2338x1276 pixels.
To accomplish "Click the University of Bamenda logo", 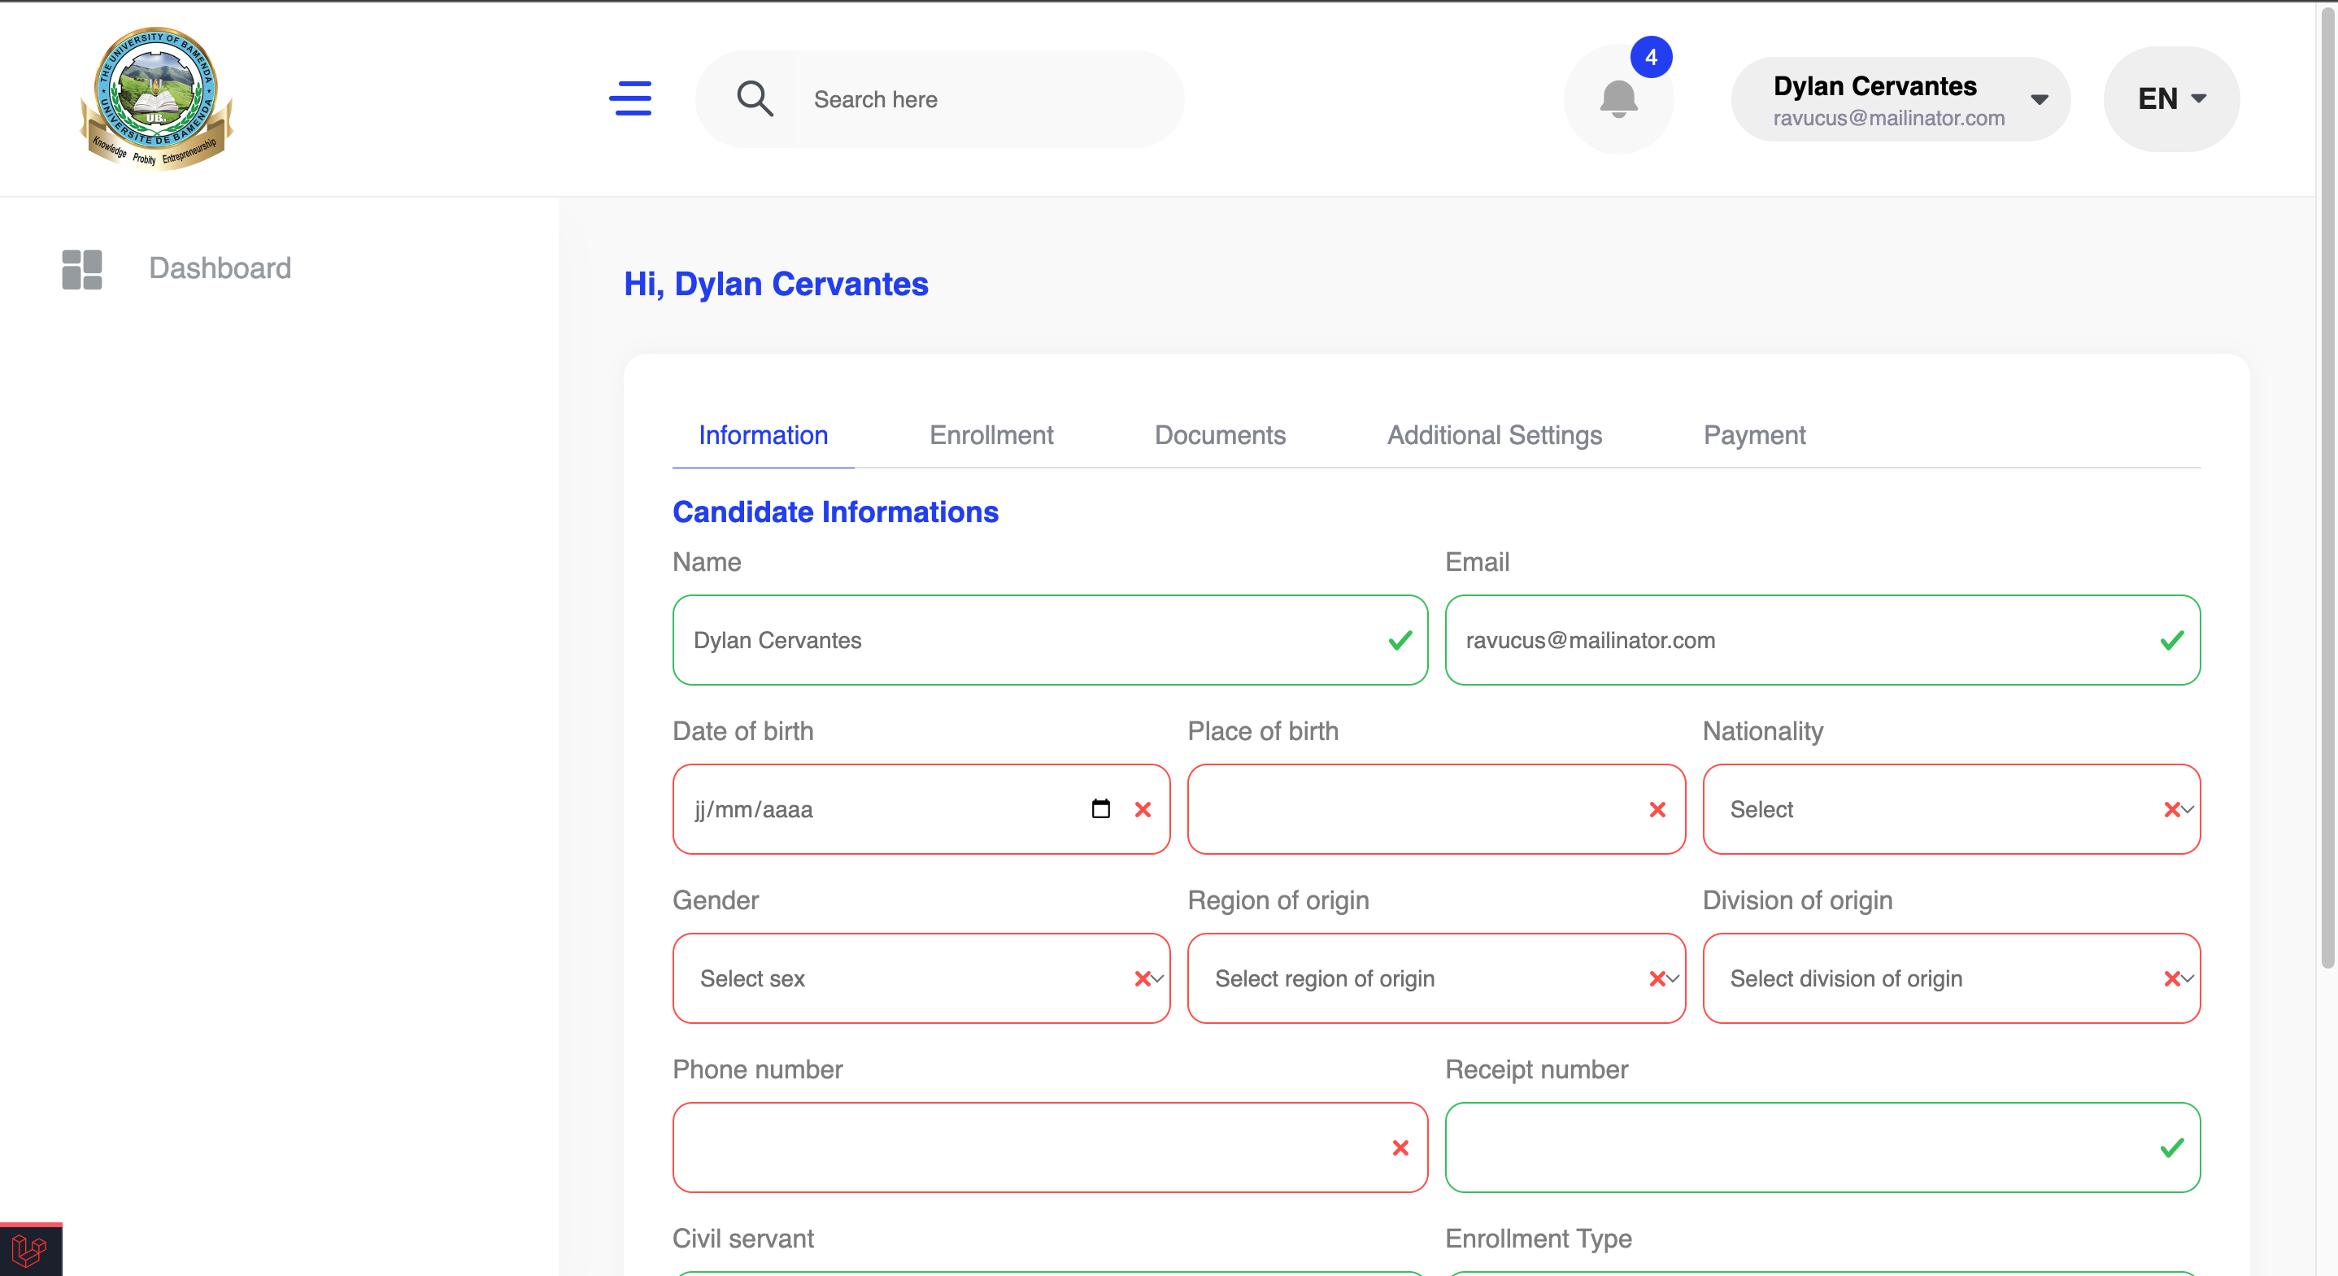I will tap(156, 98).
